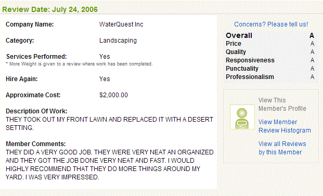Click the Review Date July 24, 2006 heading
Image resolution: width=323 pixels, height=196 pixels.
(50, 9)
